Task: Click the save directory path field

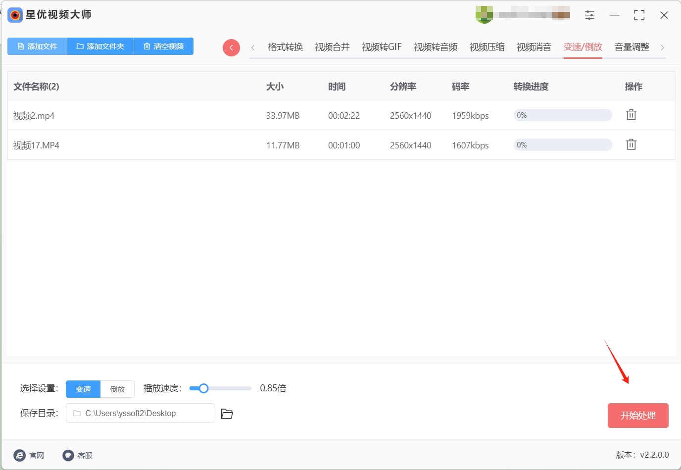Action: 140,413
